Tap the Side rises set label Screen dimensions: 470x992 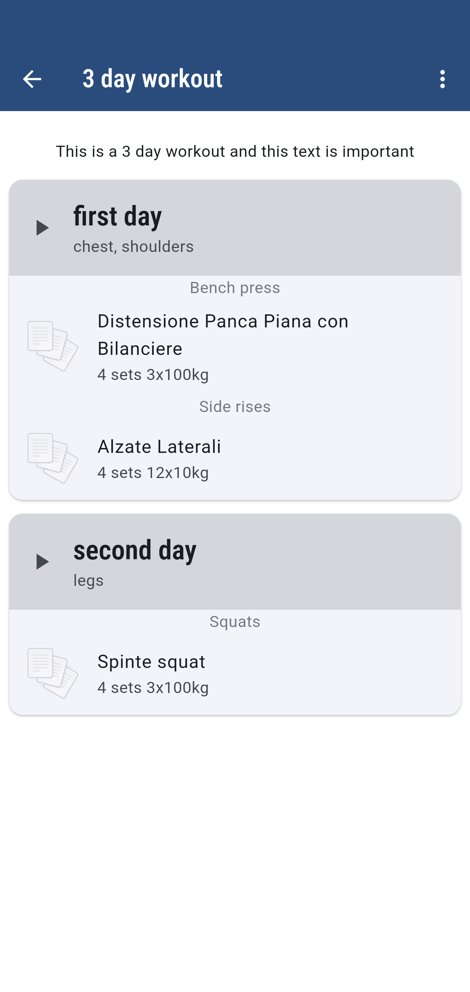click(x=235, y=407)
